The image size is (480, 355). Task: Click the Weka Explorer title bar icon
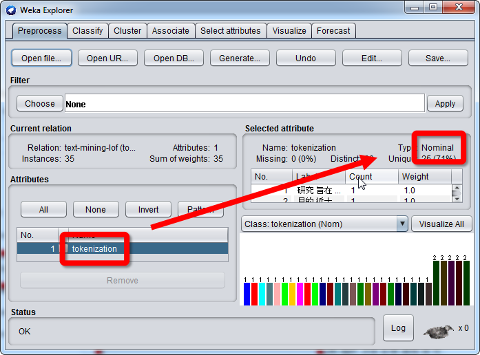click(x=11, y=10)
